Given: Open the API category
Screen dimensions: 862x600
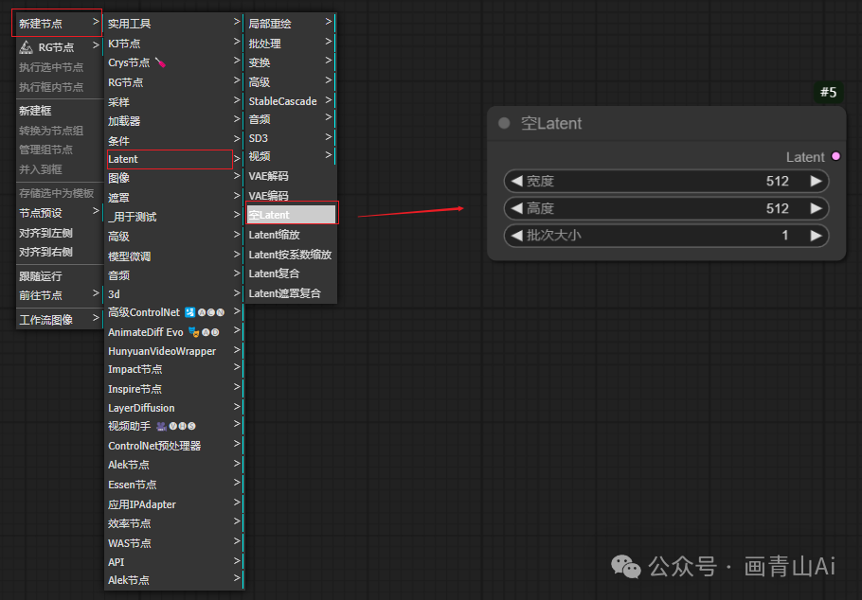Looking at the screenshot, I should (x=173, y=561).
